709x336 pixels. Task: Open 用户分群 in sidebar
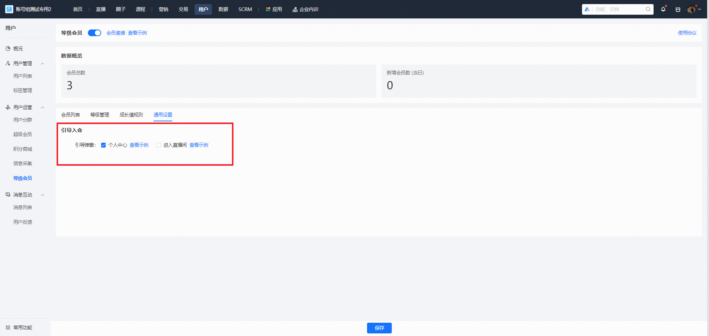pyautogui.click(x=23, y=120)
